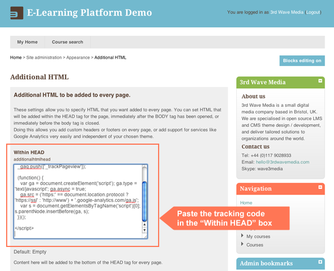334x271 pixels.
Task: Open the Course search menu tab
Action: (x=68, y=42)
